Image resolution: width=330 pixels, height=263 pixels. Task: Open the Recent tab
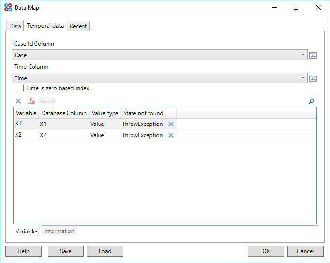pyautogui.click(x=78, y=26)
